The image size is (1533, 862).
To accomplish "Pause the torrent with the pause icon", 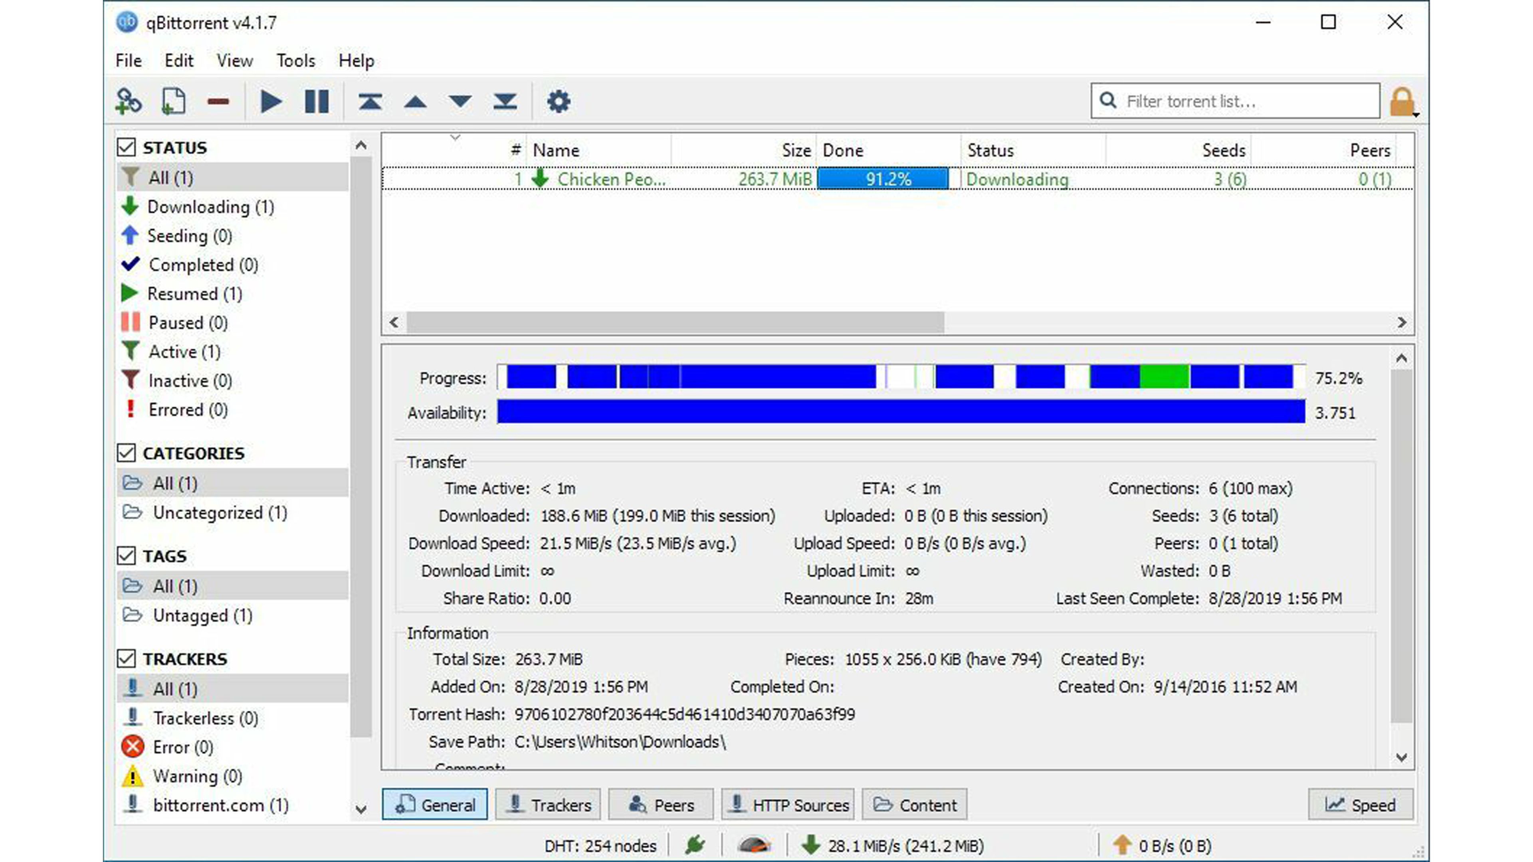I will (x=316, y=102).
